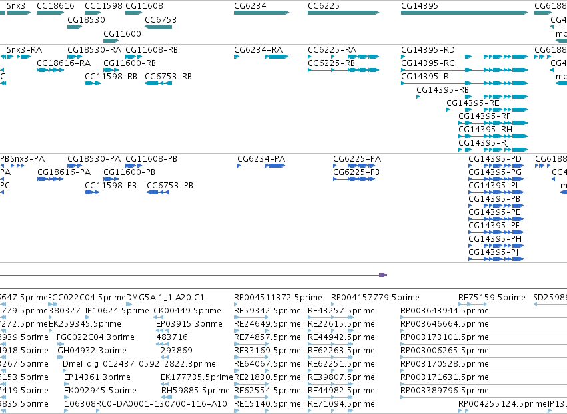
Task: Click the CG11608 gene label
Action: click(x=144, y=6)
